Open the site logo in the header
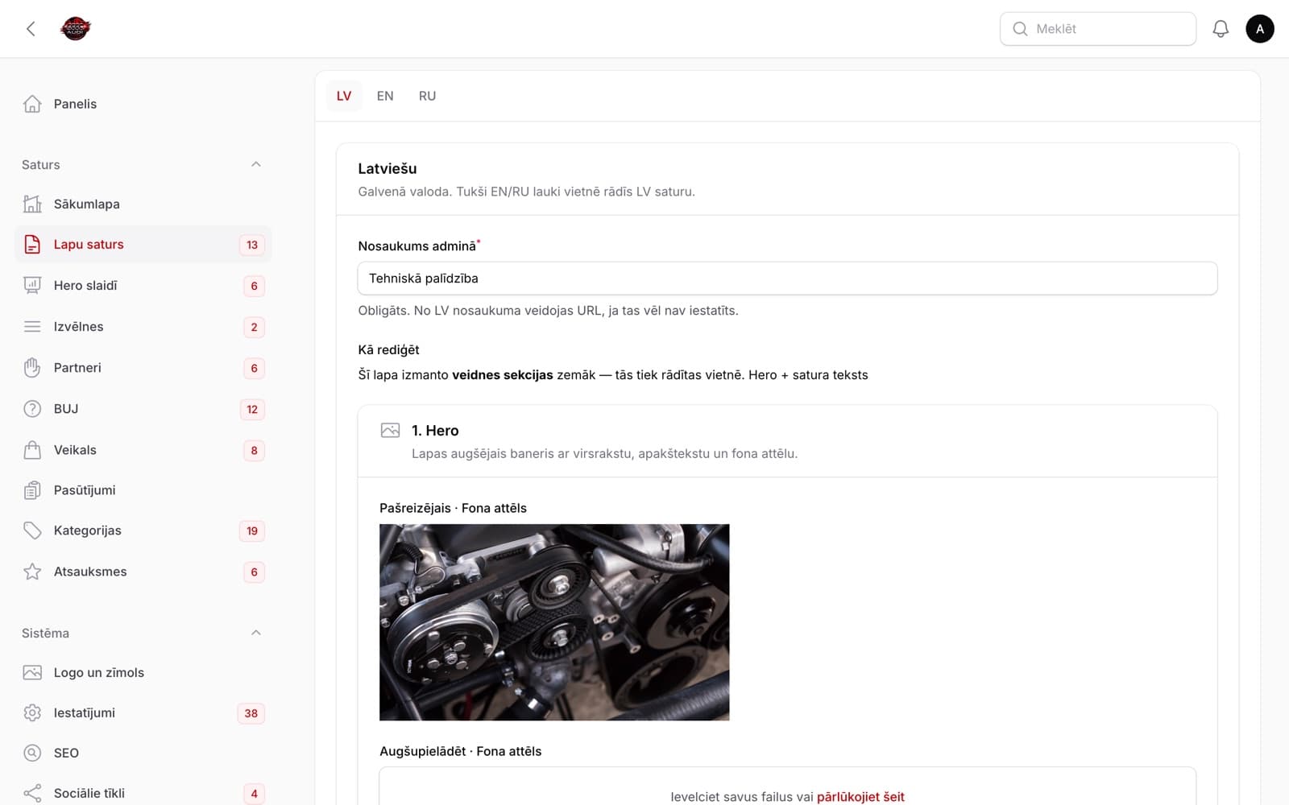The image size is (1289, 805). (x=76, y=29)
